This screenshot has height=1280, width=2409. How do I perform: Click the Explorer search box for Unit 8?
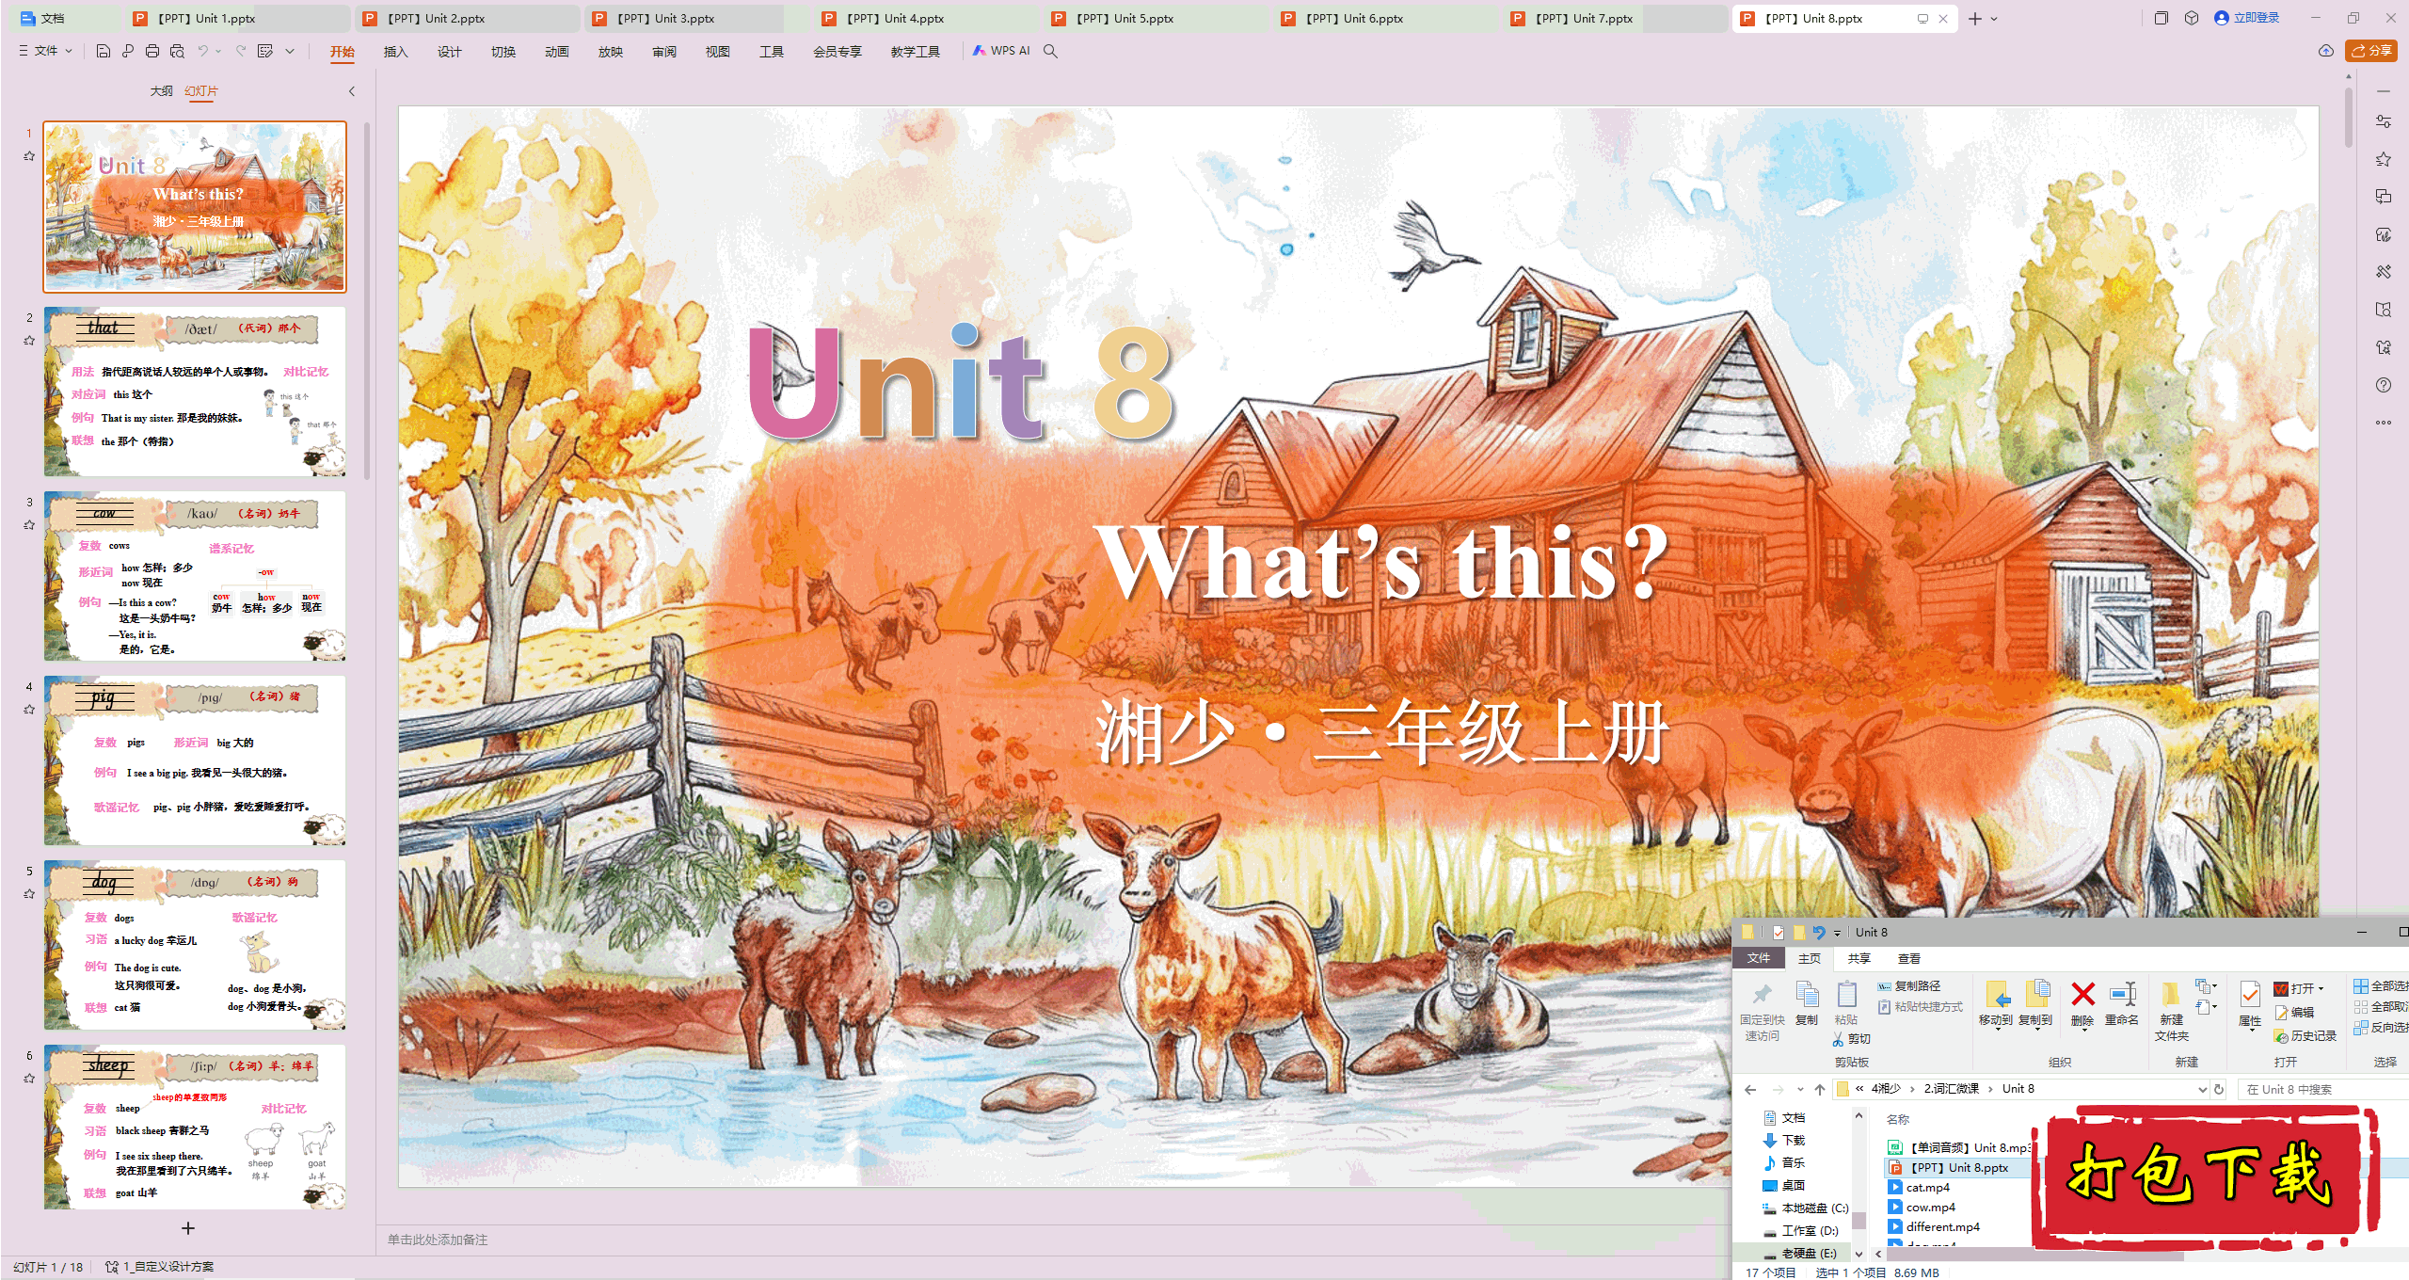2322,1089
